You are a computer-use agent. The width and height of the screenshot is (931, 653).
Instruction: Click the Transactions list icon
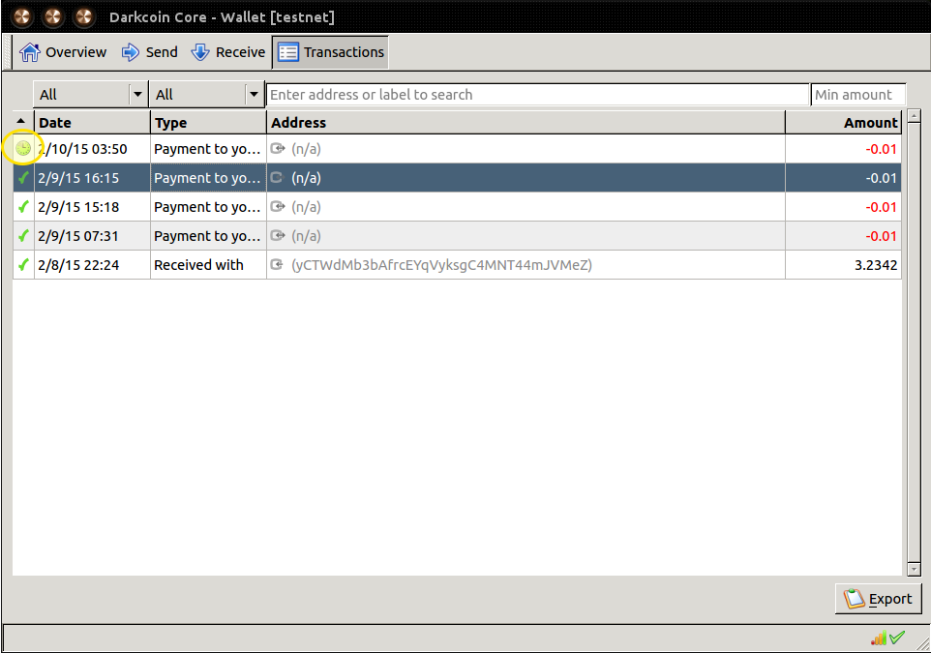point(288,52)
